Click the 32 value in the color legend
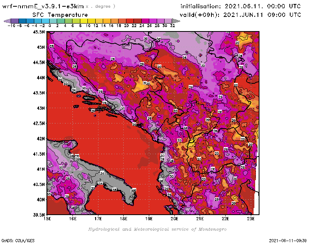The width and height of the screenshot is (315, 243). (172, 26)
